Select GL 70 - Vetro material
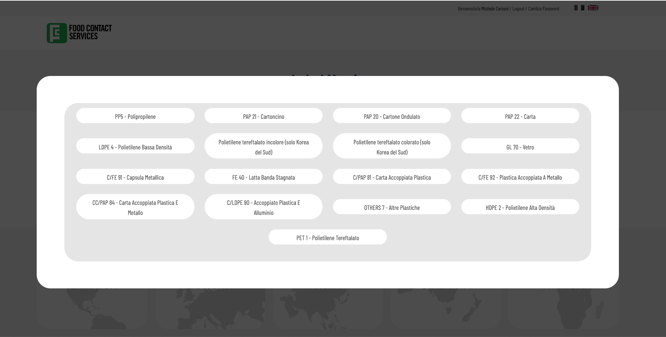Image resolution: width=666 pixels, height=337 pixels. coord(520,146)
